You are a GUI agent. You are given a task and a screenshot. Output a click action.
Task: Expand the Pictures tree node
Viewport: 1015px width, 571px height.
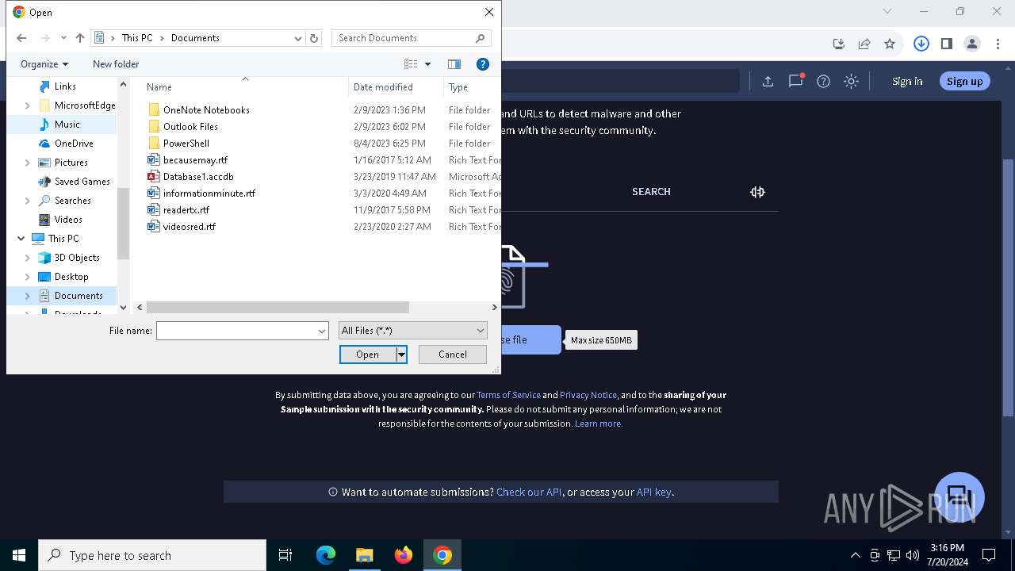tap(28, 163)
